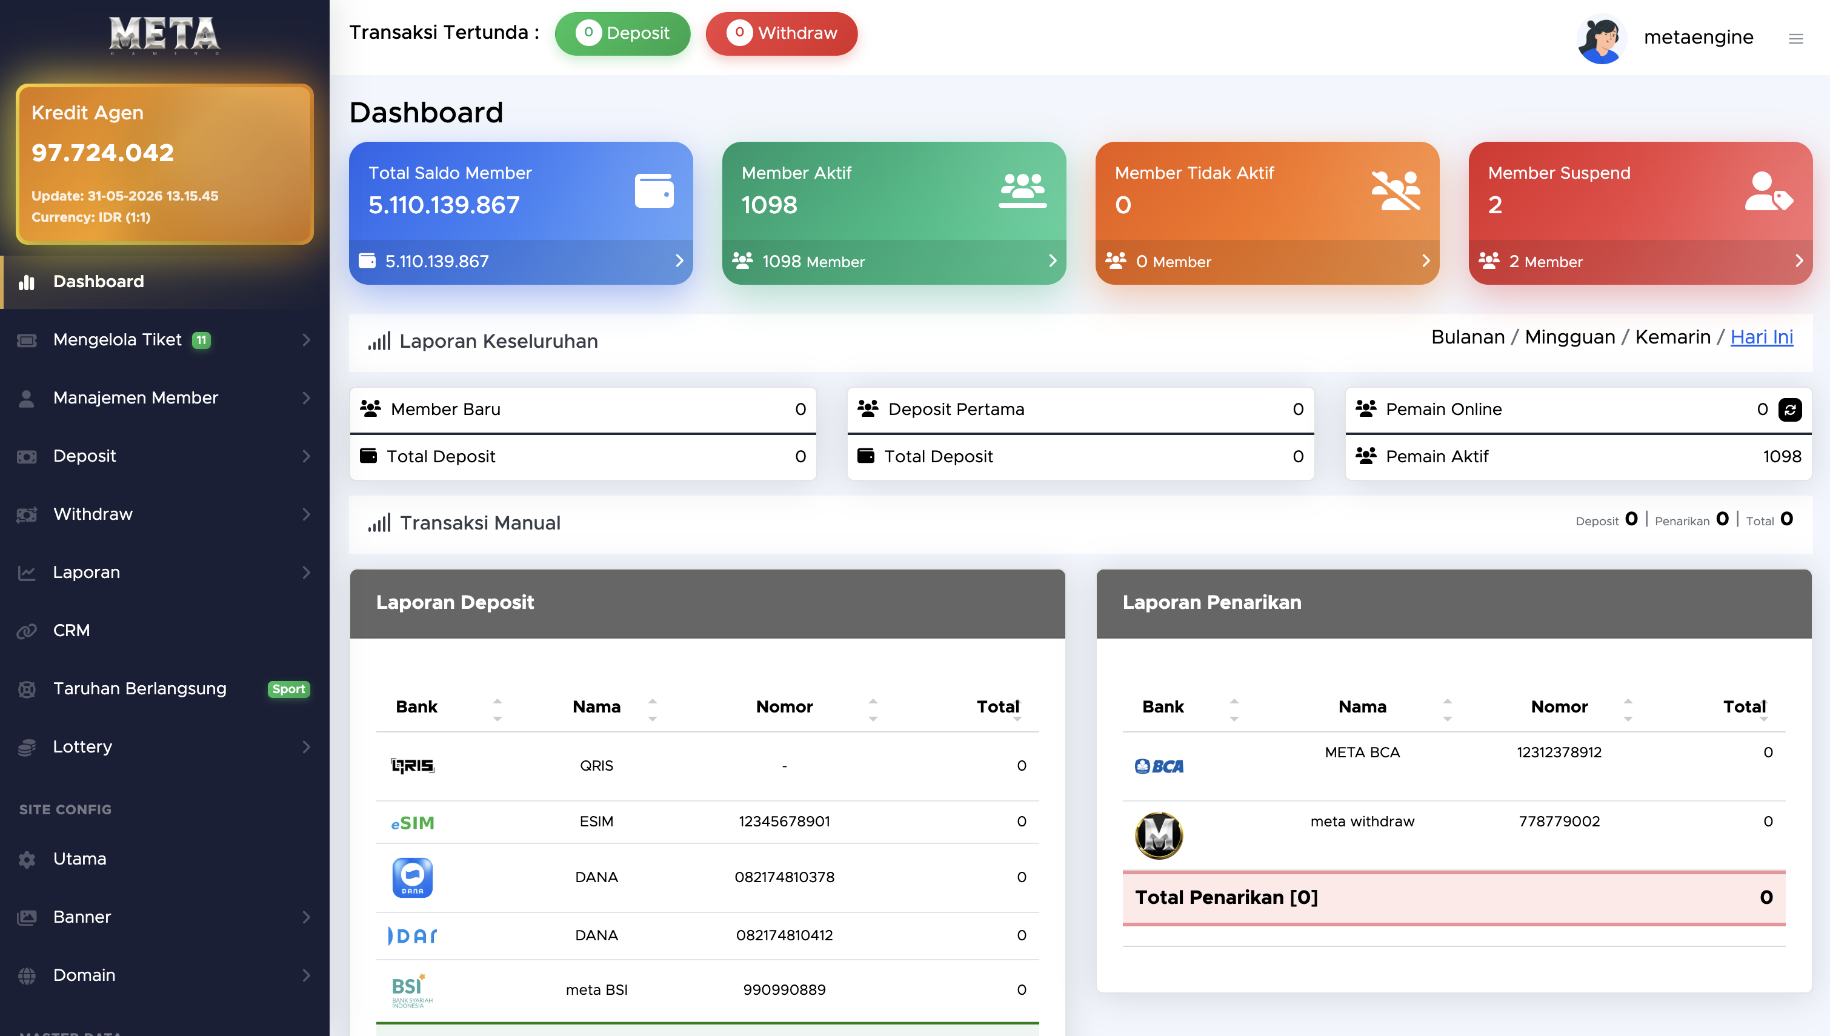The width and height of the screenshot is (1830, 1036).
Task: Click the Laporan chart line icon
Action: 26,573
